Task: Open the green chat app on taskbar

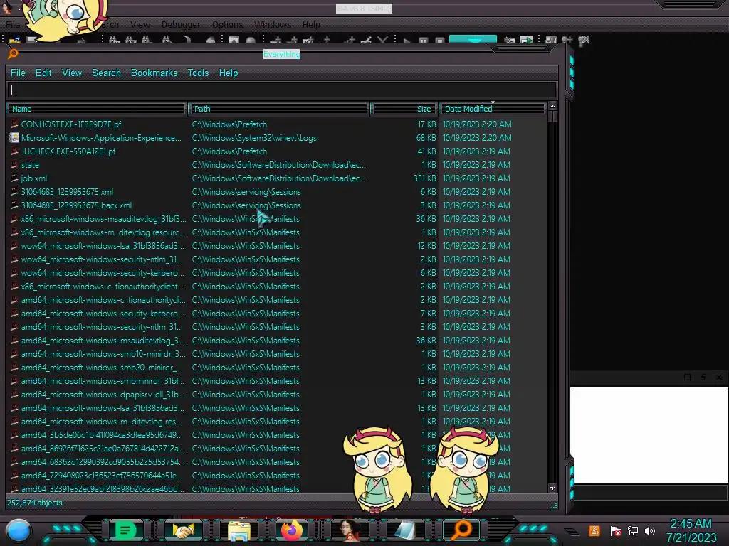Action: [x=125, y=530]
